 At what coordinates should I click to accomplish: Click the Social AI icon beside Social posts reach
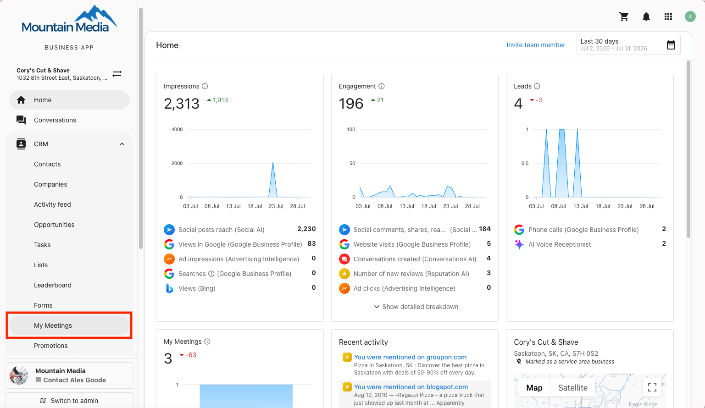[169, 230]
